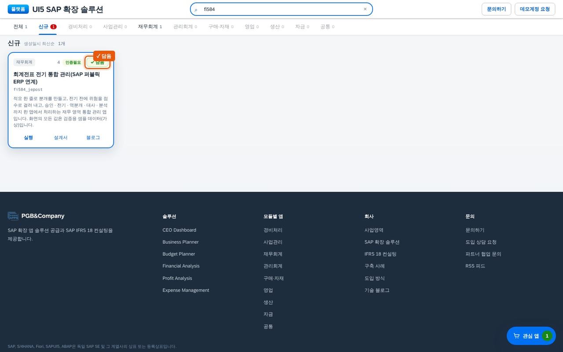Image resolution: width=563 pixels, height=352 pixels.
Task: Open the 기술 블로그 footer link
Action: click(377, 290)
